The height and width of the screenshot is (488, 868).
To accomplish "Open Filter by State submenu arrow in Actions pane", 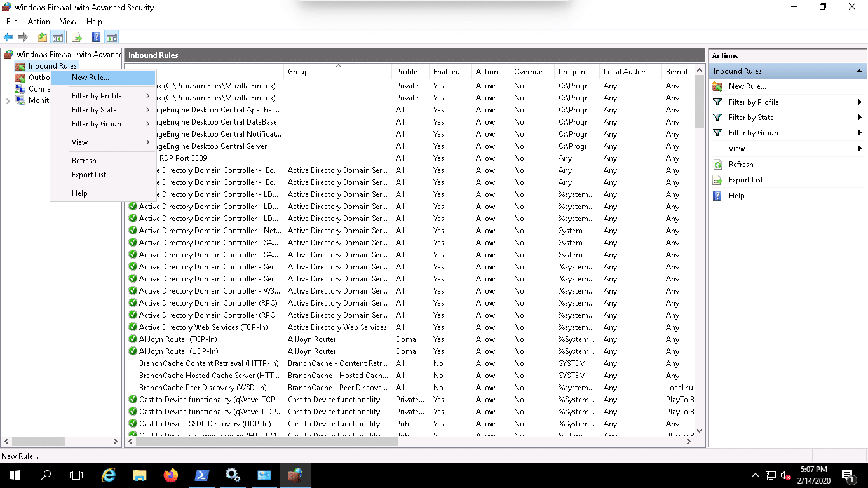I will (860, 118).
